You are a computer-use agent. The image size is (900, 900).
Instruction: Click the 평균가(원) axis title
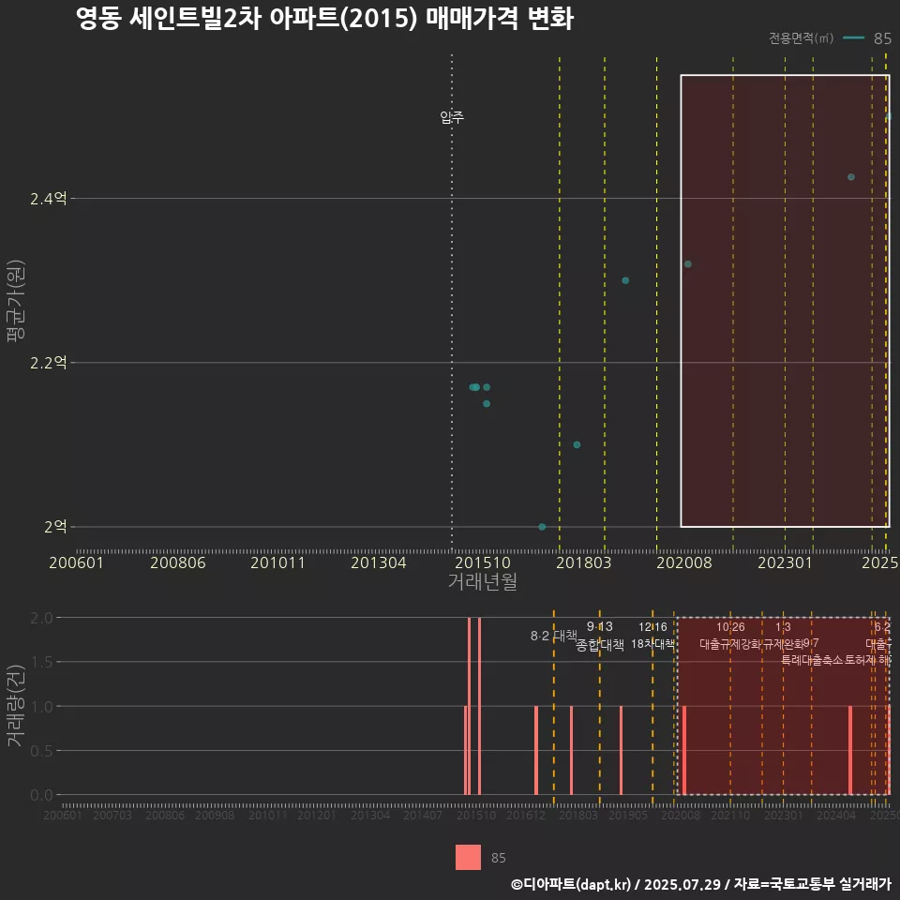pyautogui.click(x=16, y=301)
